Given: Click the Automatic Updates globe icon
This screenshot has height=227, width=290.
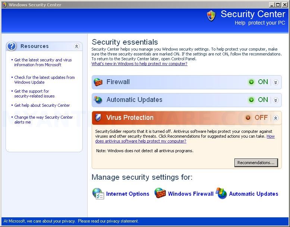Looking at the screenshot, I should tap(98, 100).
